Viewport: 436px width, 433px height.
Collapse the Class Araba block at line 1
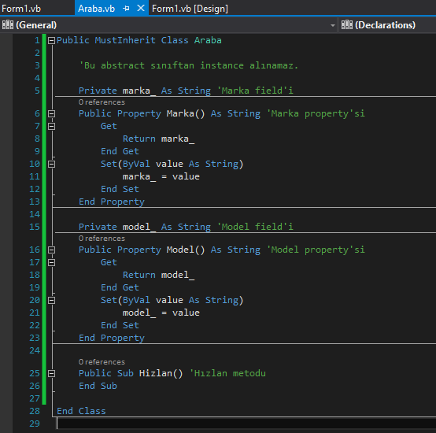(x=51, y=41)
